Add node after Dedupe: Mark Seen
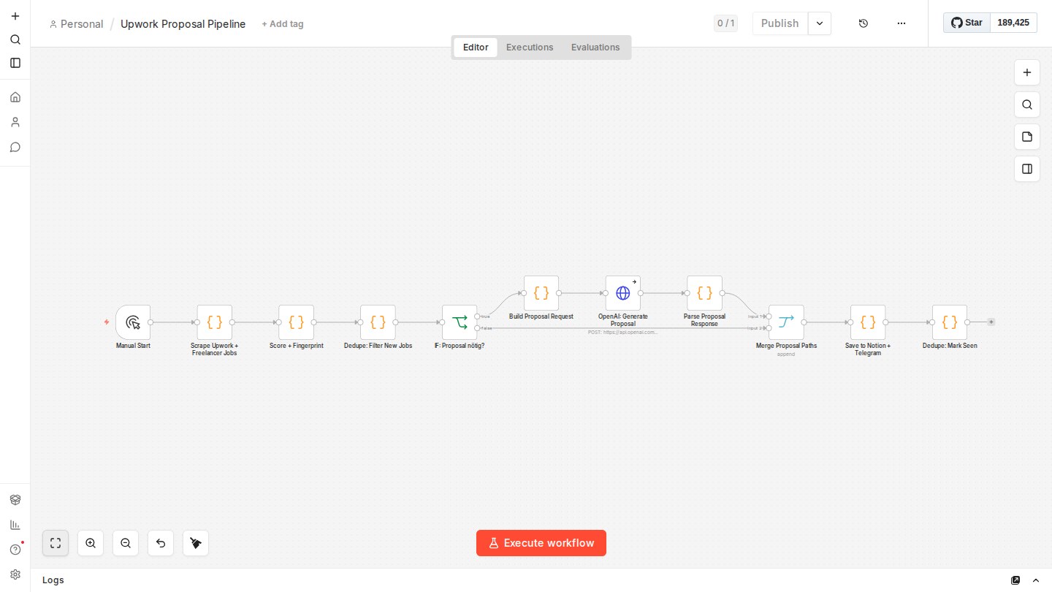The height and width of the screenshot is (592, 1052). (991, 322)
